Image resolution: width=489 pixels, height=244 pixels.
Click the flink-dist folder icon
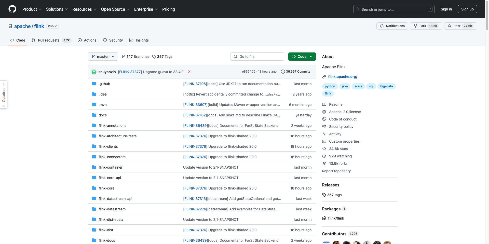point(94,230)
